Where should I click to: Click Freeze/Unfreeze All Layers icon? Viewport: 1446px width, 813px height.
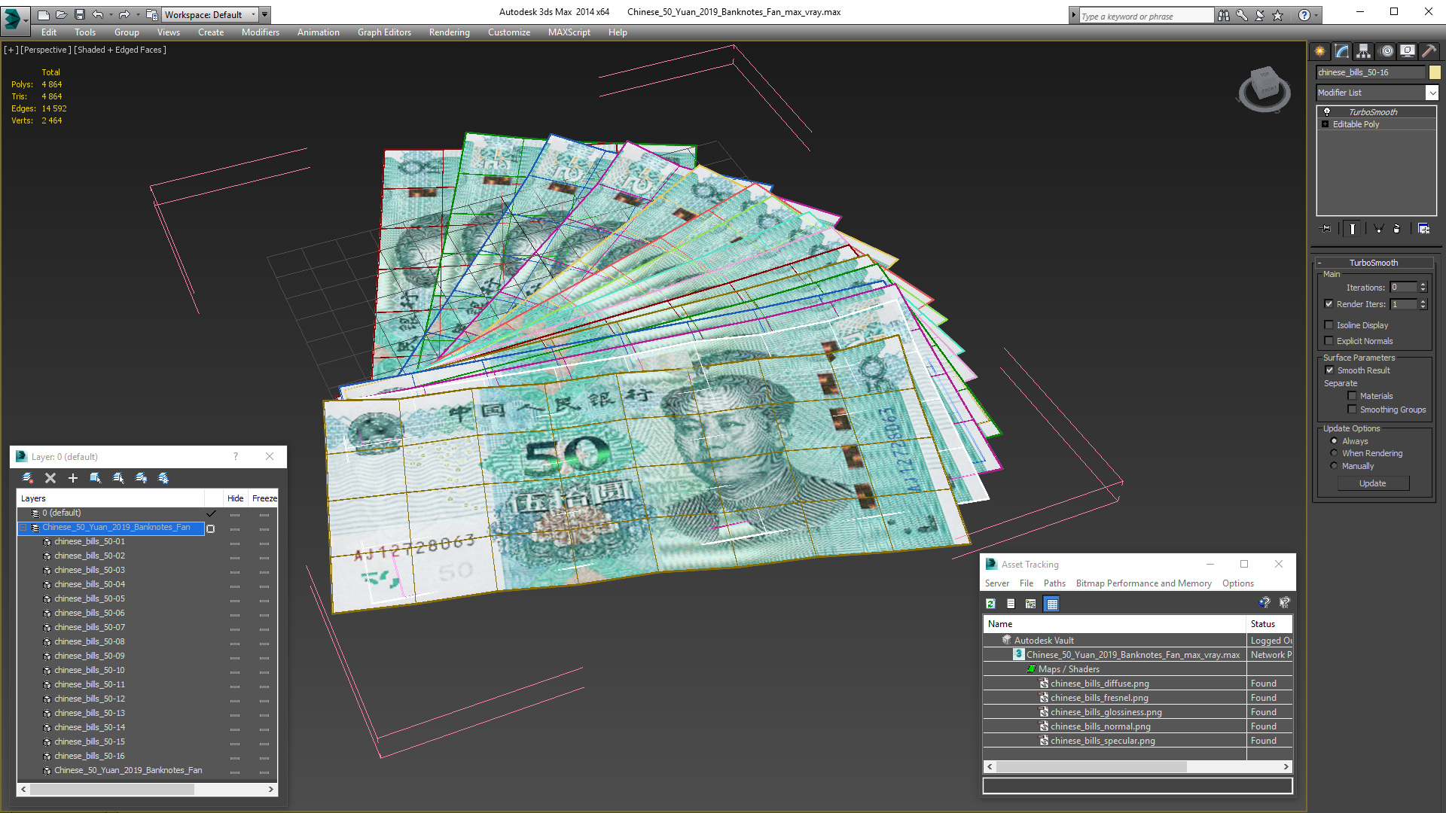tap(163, 478)
